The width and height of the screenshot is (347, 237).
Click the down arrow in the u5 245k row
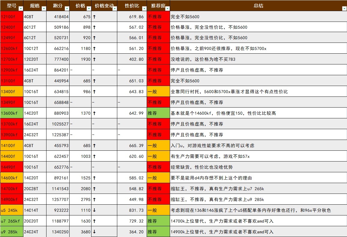click(x=94, y=210)
